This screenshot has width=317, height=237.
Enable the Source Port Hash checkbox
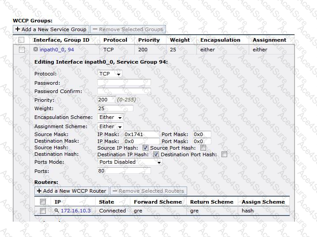[x=203, y=148]
